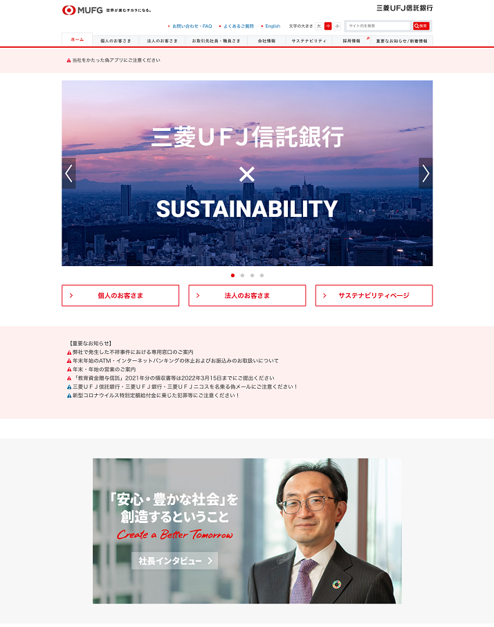Open the 会社情報 navigation menu
This screenshot has height=627, width=494.
[x=266, y=41]
